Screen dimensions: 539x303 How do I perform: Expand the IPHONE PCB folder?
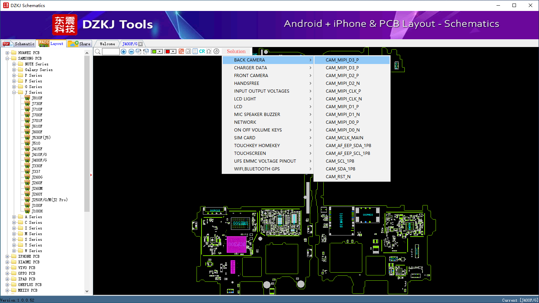click(7, 256)
